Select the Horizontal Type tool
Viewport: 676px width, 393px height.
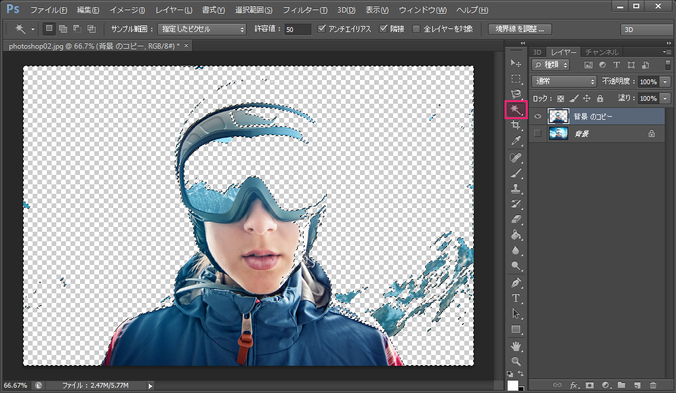[x=515, y=298]
